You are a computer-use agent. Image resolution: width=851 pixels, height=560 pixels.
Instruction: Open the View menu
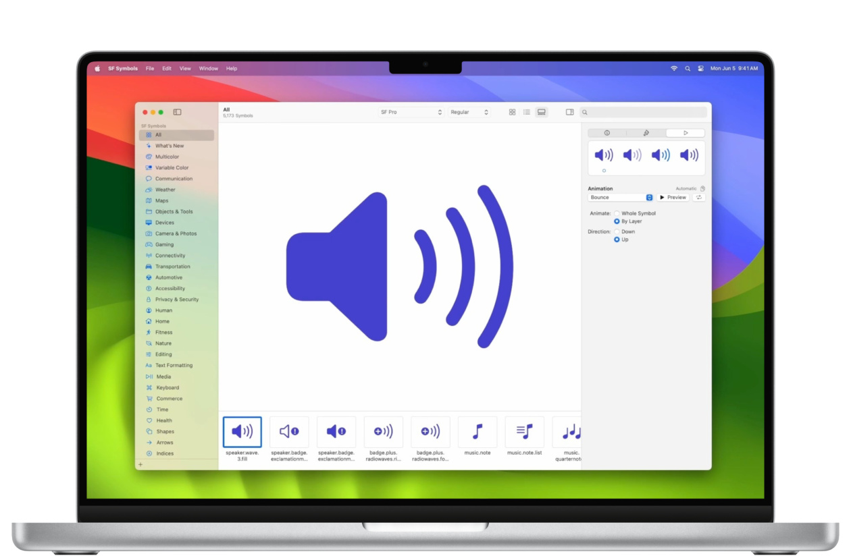pos(185,68)
